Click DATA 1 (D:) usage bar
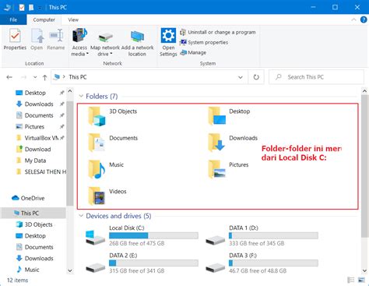The width and height of the screenshot is (369, 286). point(273,235)
